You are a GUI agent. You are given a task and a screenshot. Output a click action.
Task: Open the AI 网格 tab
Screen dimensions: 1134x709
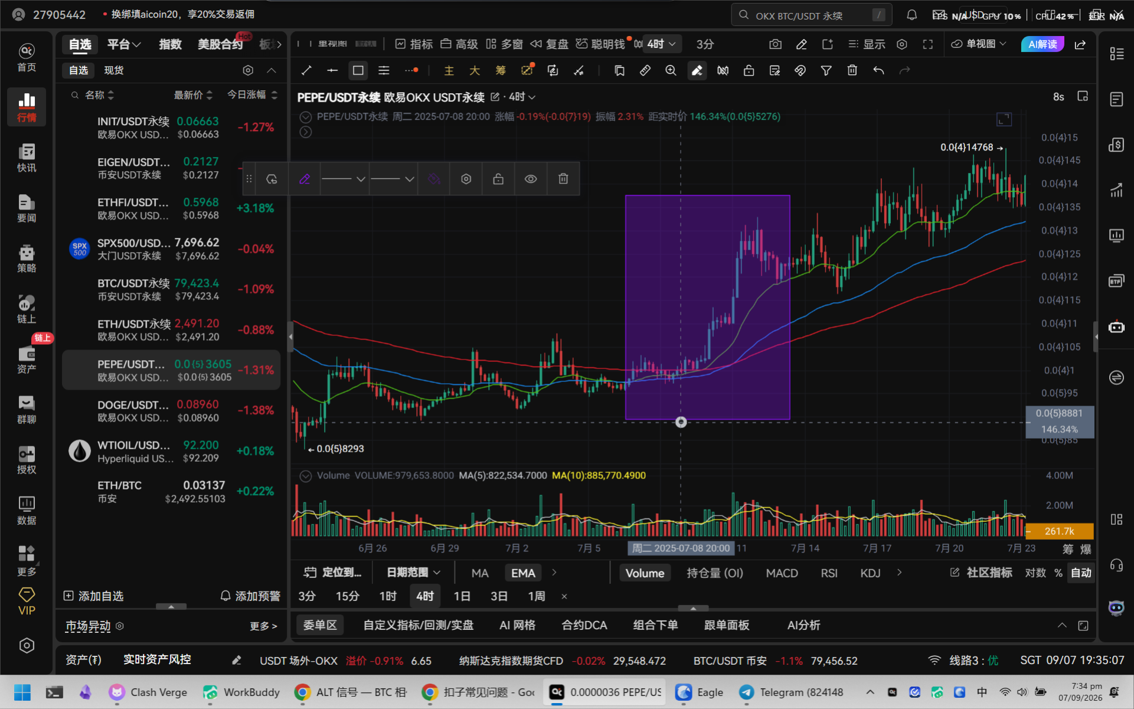click(x=517, y=625)
